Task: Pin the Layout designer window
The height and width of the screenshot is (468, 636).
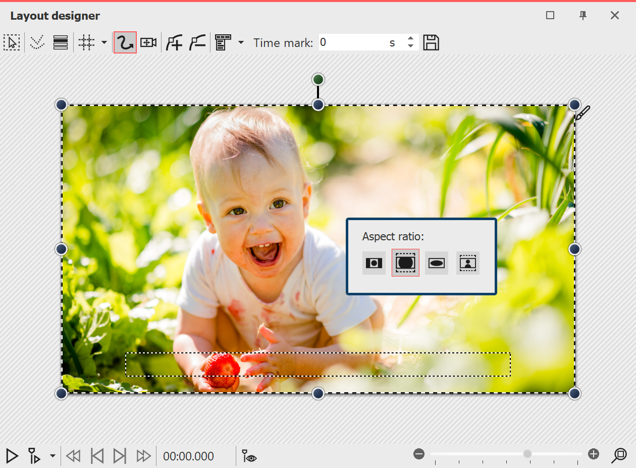Action: (583, 16)
